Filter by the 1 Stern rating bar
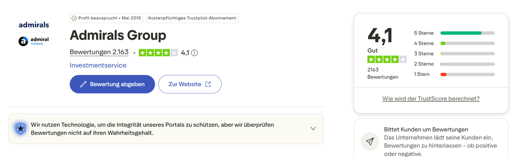The width and height of the screenshot is (511, 157). click(x=467, y=75)
